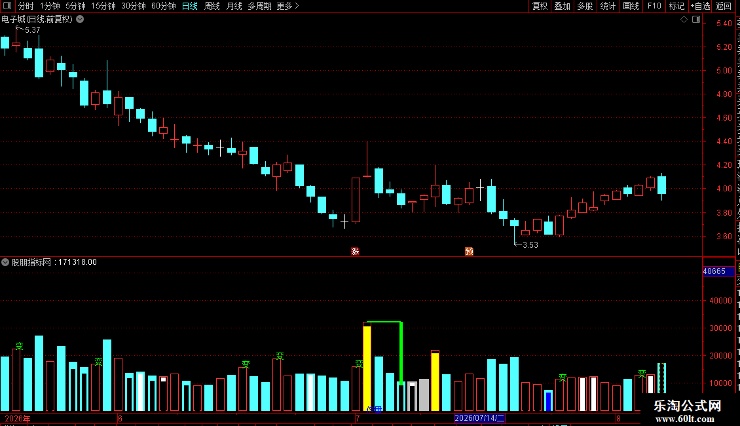Click the 叠加 overlay button

(562, 6)
